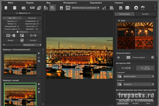Open the history clock icon in toolbar
The height and width of the screenshot is (106, 159).
tap(15, 8)
